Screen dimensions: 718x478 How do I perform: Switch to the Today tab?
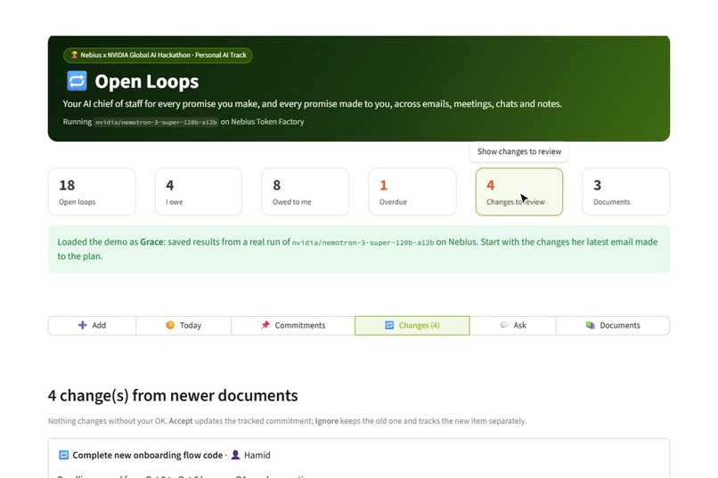[184, 326]
